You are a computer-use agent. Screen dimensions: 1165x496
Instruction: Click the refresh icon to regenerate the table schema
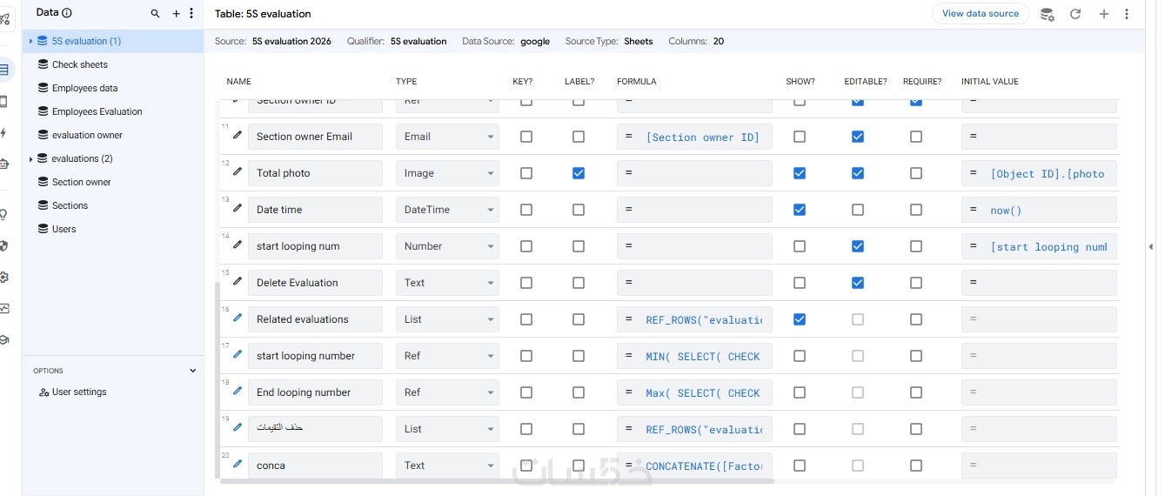pos(1075,14)
